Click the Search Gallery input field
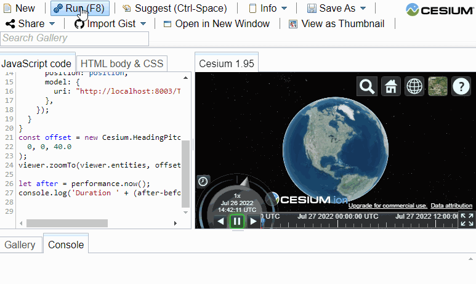The width and height of the screenshot is (476, 284). (75, 39)
